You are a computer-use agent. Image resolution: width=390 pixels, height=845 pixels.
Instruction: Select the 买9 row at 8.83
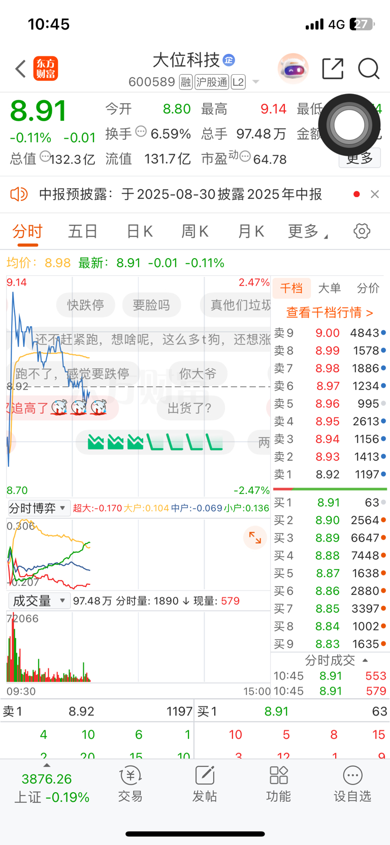(x=330, y=644)
